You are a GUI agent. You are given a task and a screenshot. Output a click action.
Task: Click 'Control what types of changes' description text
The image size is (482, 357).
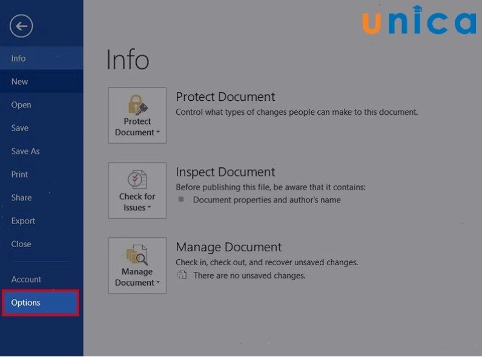(x=297, y=112)
